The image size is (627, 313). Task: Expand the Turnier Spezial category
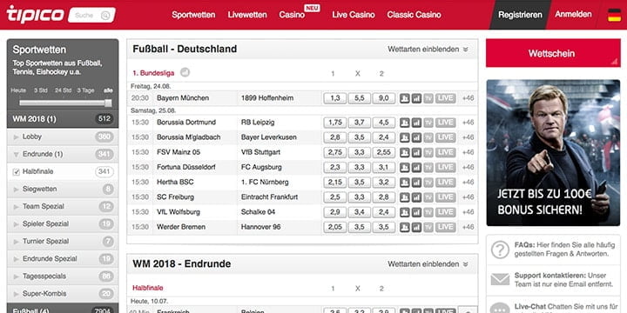(63, 242)
